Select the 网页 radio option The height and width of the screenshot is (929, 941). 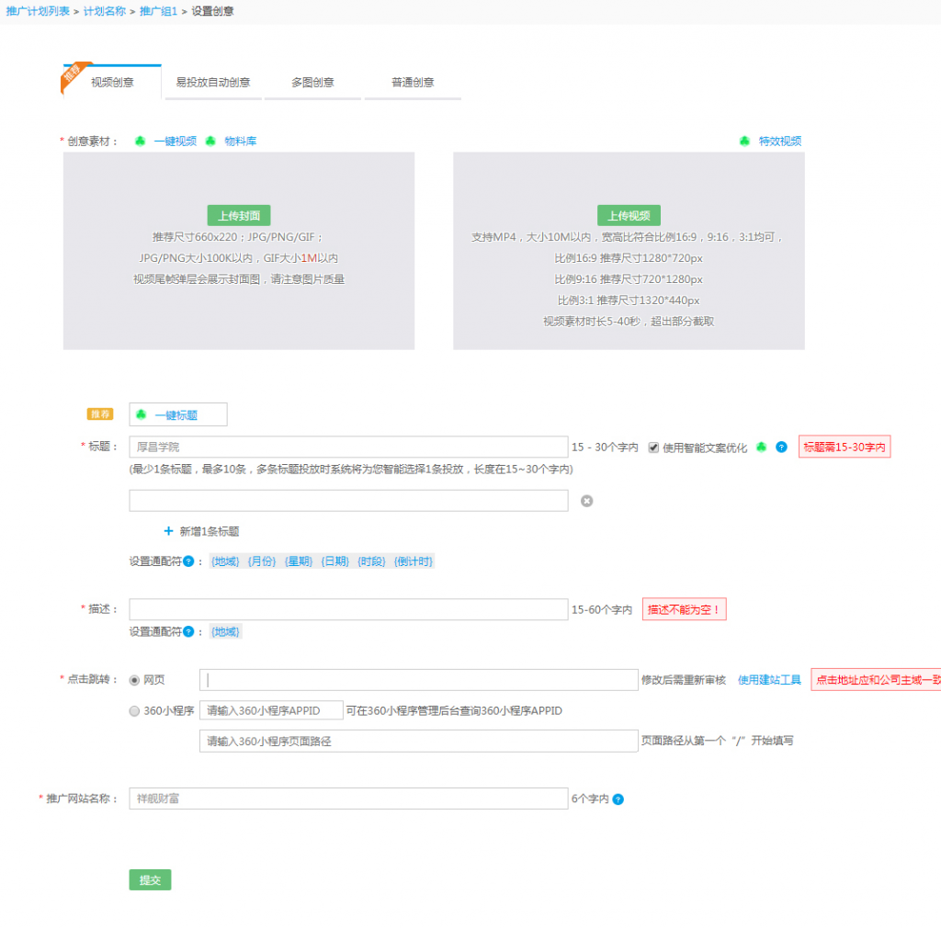[x=134, y=680]
